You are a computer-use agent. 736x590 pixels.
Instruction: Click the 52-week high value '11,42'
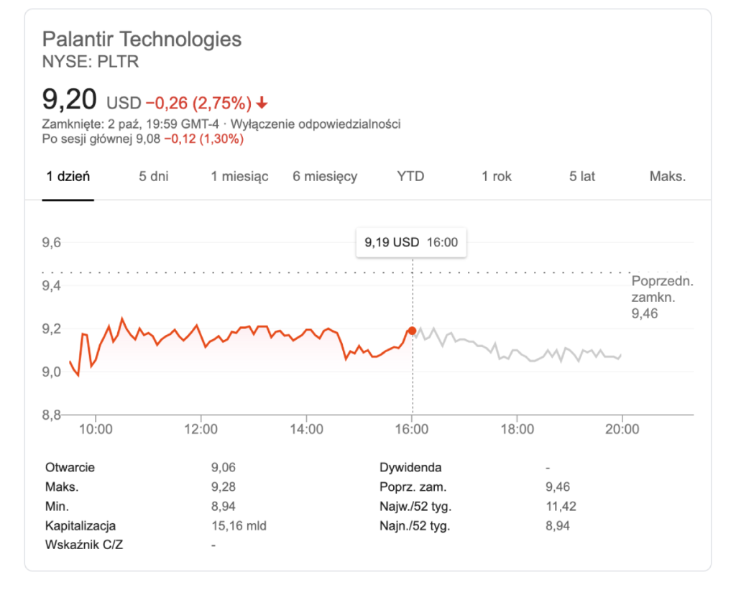point(561,507)
